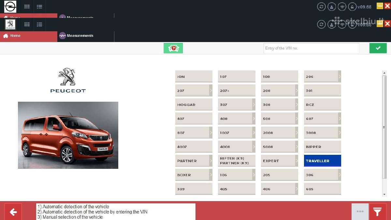Expand the EXPERT model variants arrow

click(x=297, y=161)
